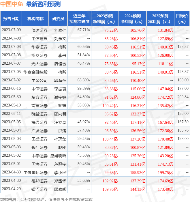The height and width of the screenshot is (202, 190).
Task: Click researcher 唐佳睿
Action: pos(60,64)
